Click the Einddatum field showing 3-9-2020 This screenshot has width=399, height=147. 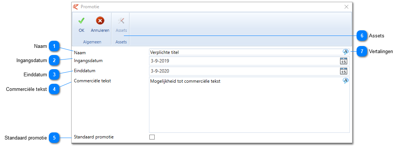[244, 71]
